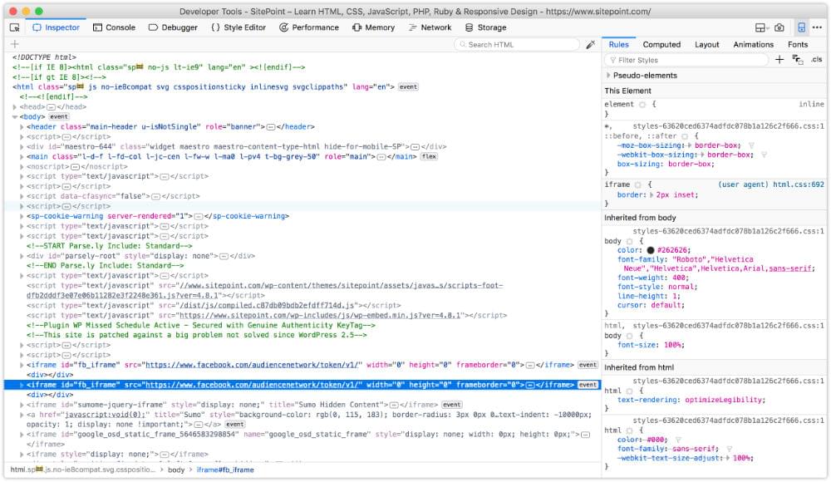
Task: Toggle event badge on highlighted fb_iframe
Action: (x=588, y=385)
